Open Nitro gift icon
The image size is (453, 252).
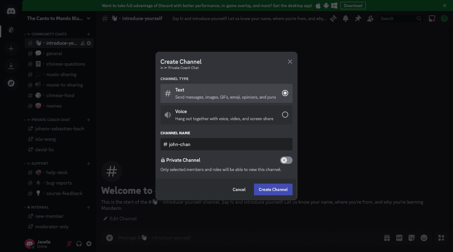pyautogui.click(x=387, y=238)
